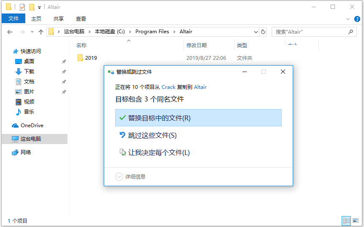Open 图片 in the sidebar

[29, 91]
